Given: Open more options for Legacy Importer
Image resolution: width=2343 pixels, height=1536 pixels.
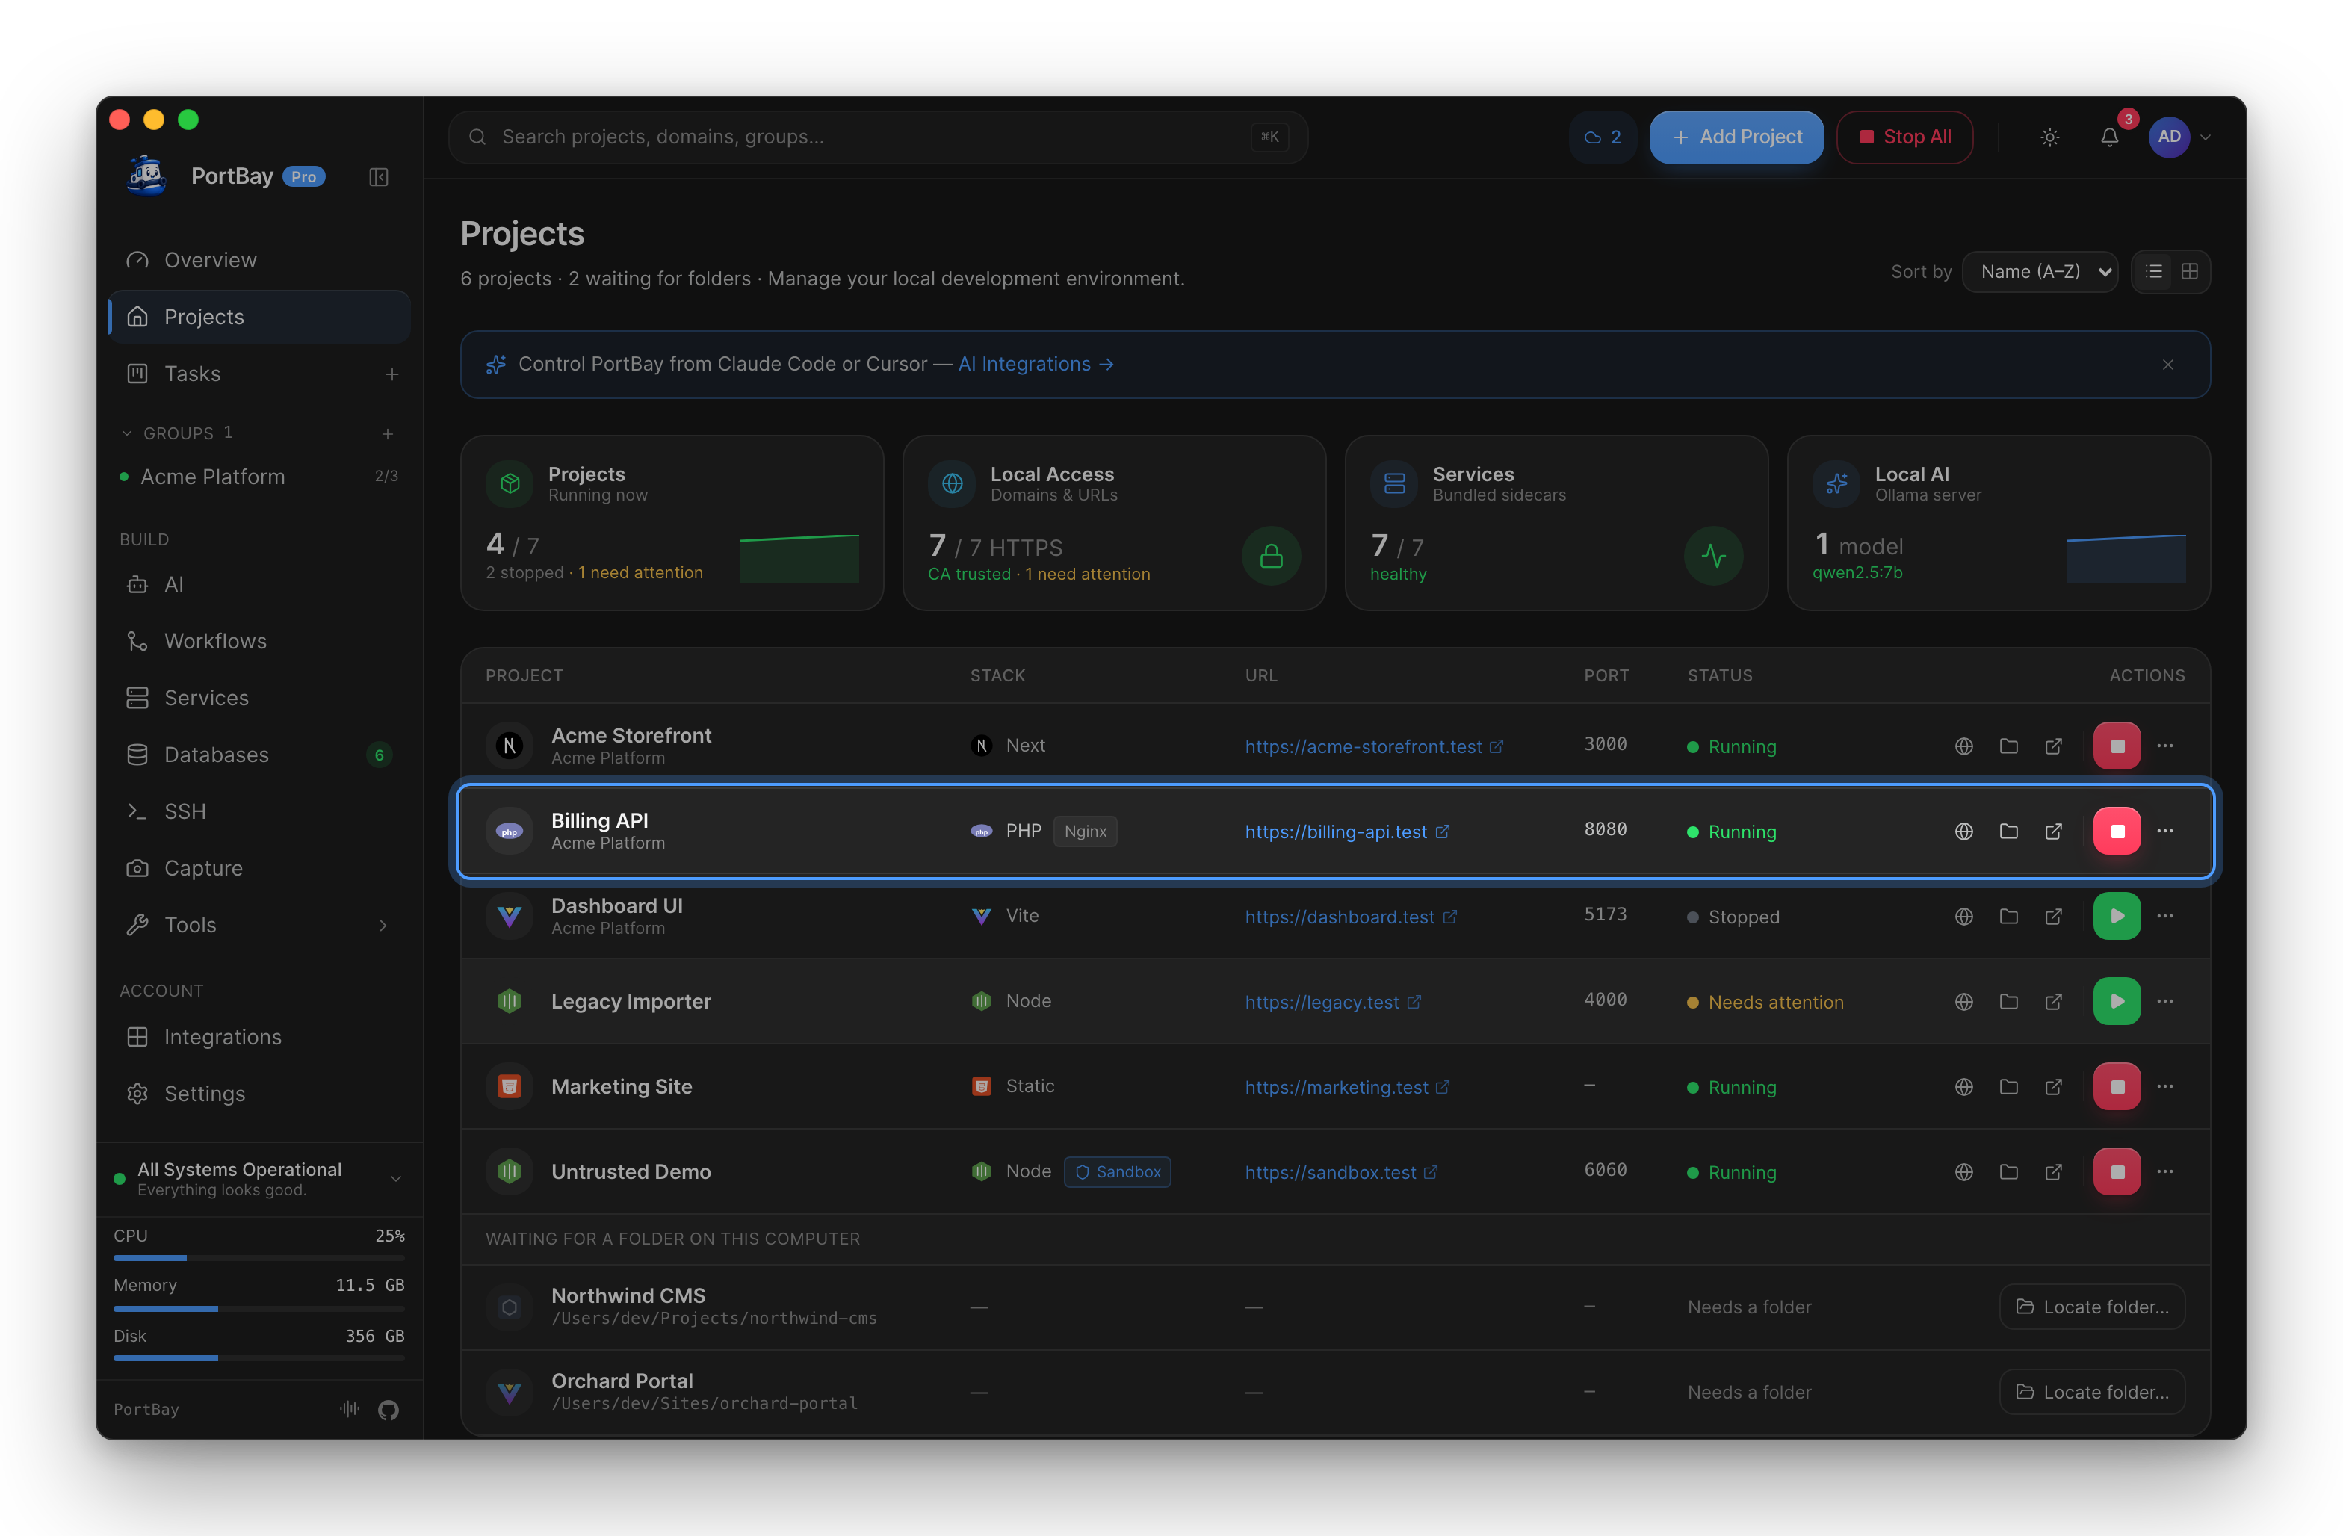Looking at the screenshot, I should tap(2165, 1001).
